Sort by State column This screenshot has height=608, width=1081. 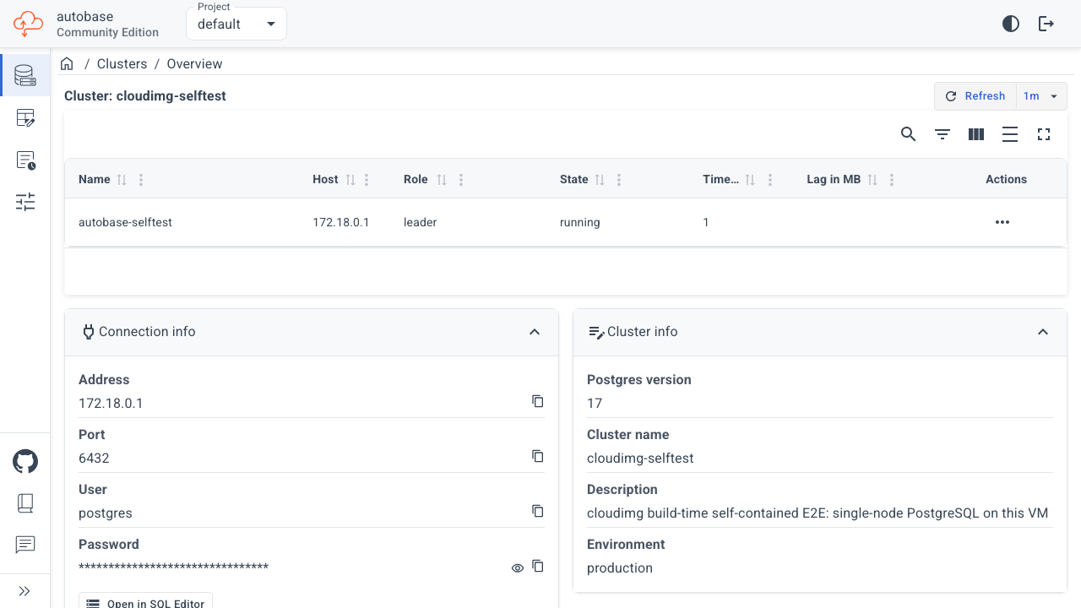(600, 180)
